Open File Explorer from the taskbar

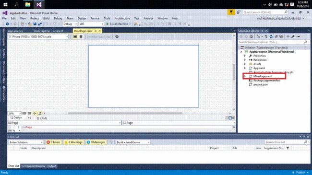[28, 5]
